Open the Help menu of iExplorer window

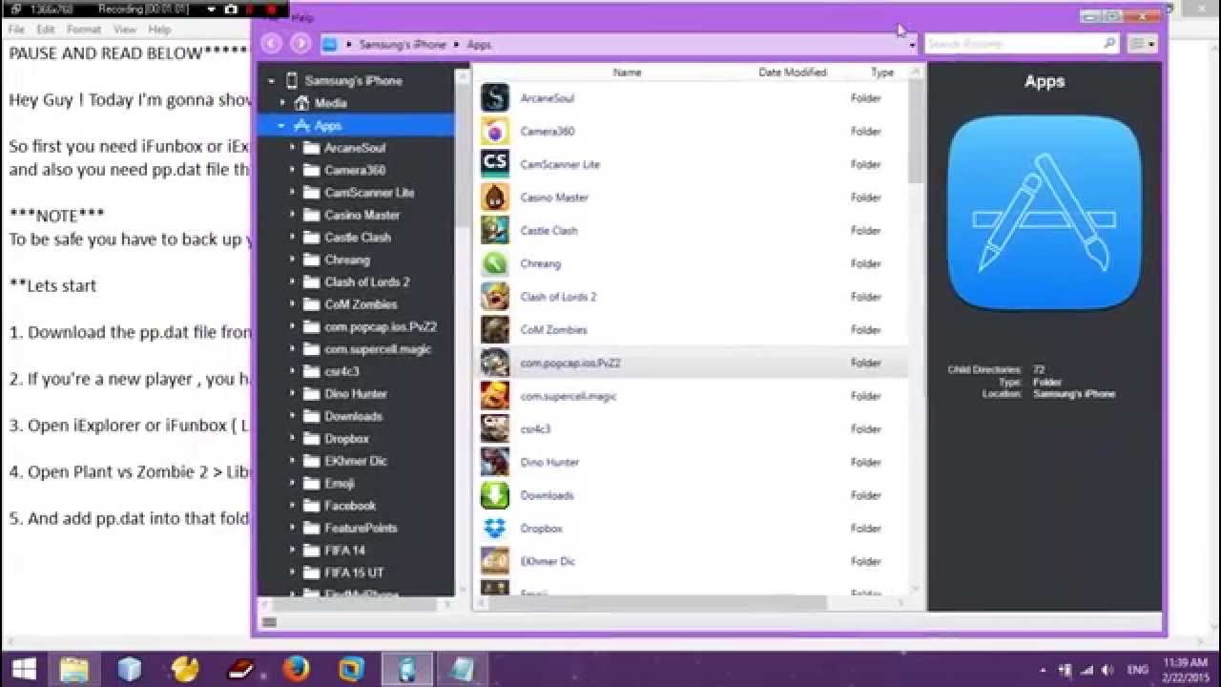click(x=302, y=17)
